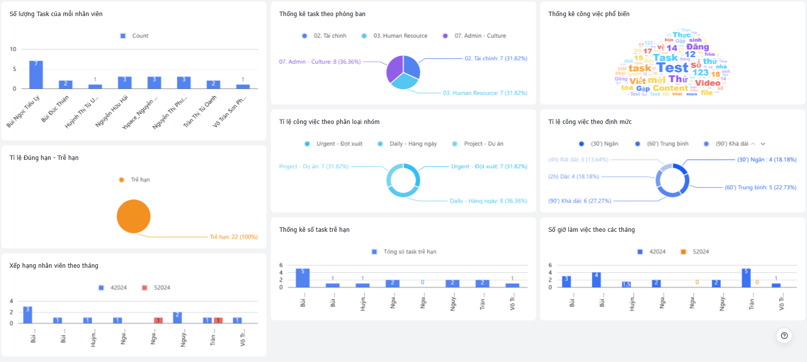Screen dimensions: 807x362
Task: Toggle the (30') Ngắn legend item
Action: coord(599,143)
